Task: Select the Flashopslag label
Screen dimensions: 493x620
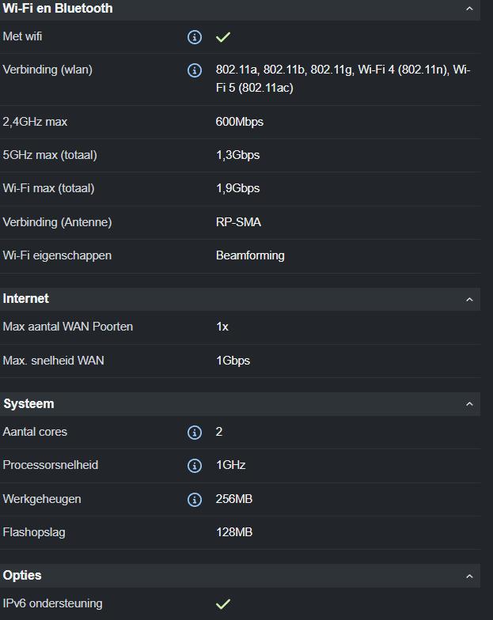Action: click(34, 532)
